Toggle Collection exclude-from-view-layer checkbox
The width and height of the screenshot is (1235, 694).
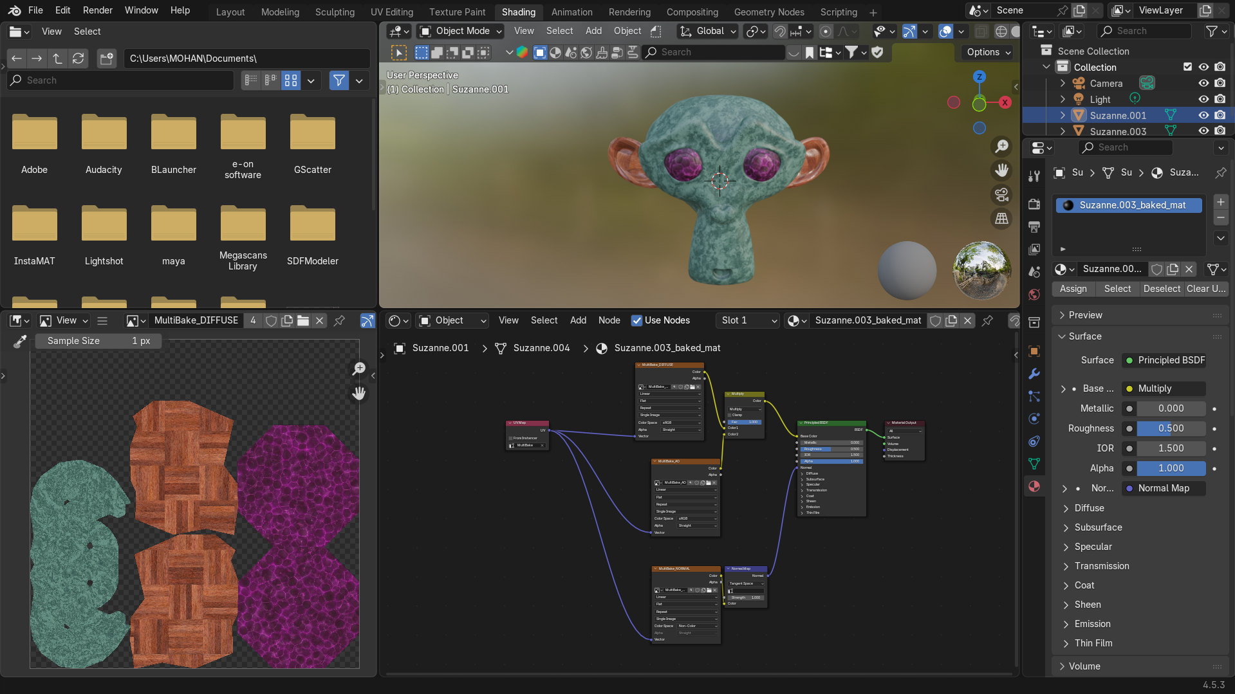pyautogui.click(x=1188, y=67)
